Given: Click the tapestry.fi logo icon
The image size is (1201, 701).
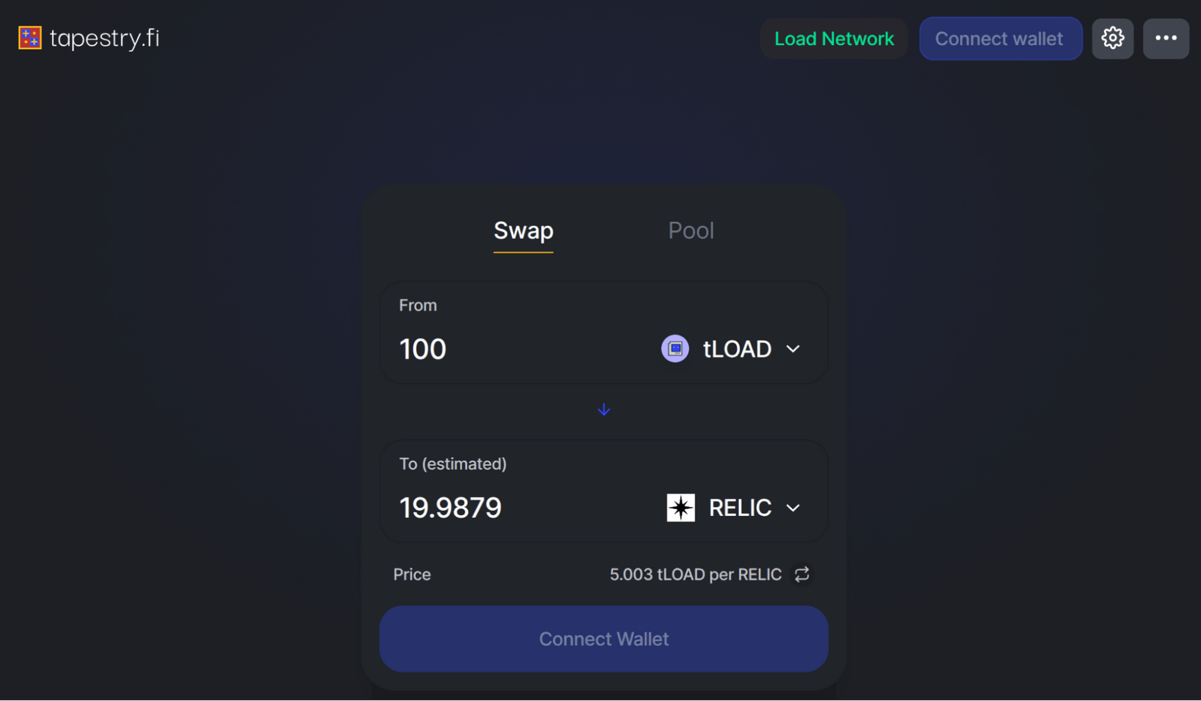Looking at the screenshot, I should 30,38.
